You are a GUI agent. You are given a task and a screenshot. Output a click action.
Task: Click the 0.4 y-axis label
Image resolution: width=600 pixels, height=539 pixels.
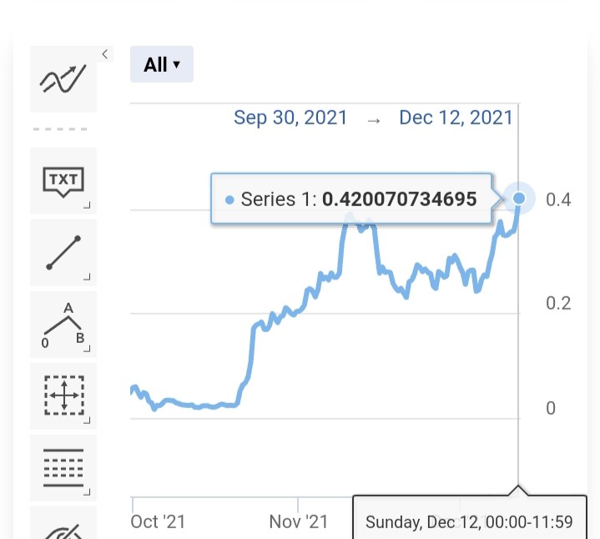558,199
